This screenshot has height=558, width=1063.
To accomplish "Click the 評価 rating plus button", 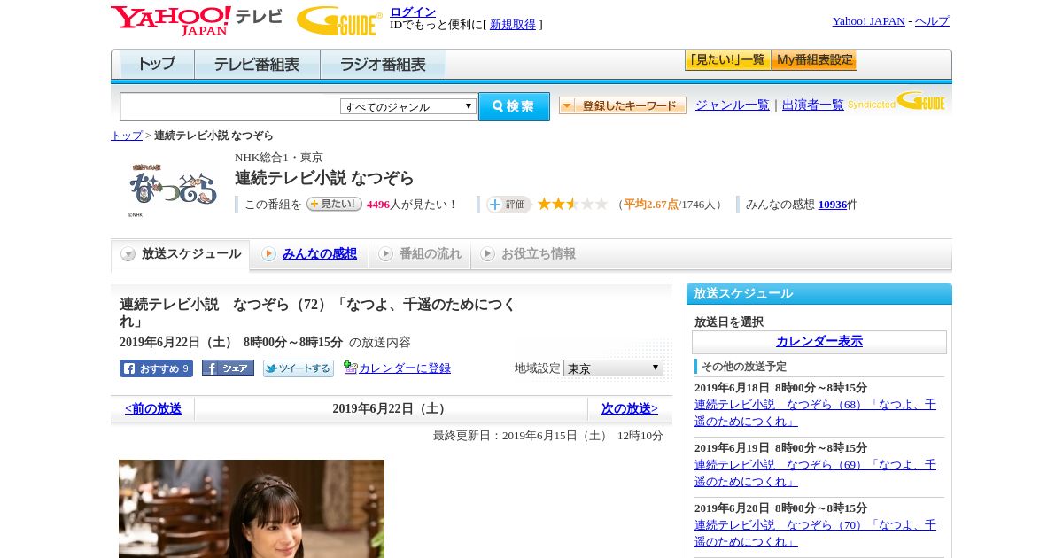I will 508,205.
